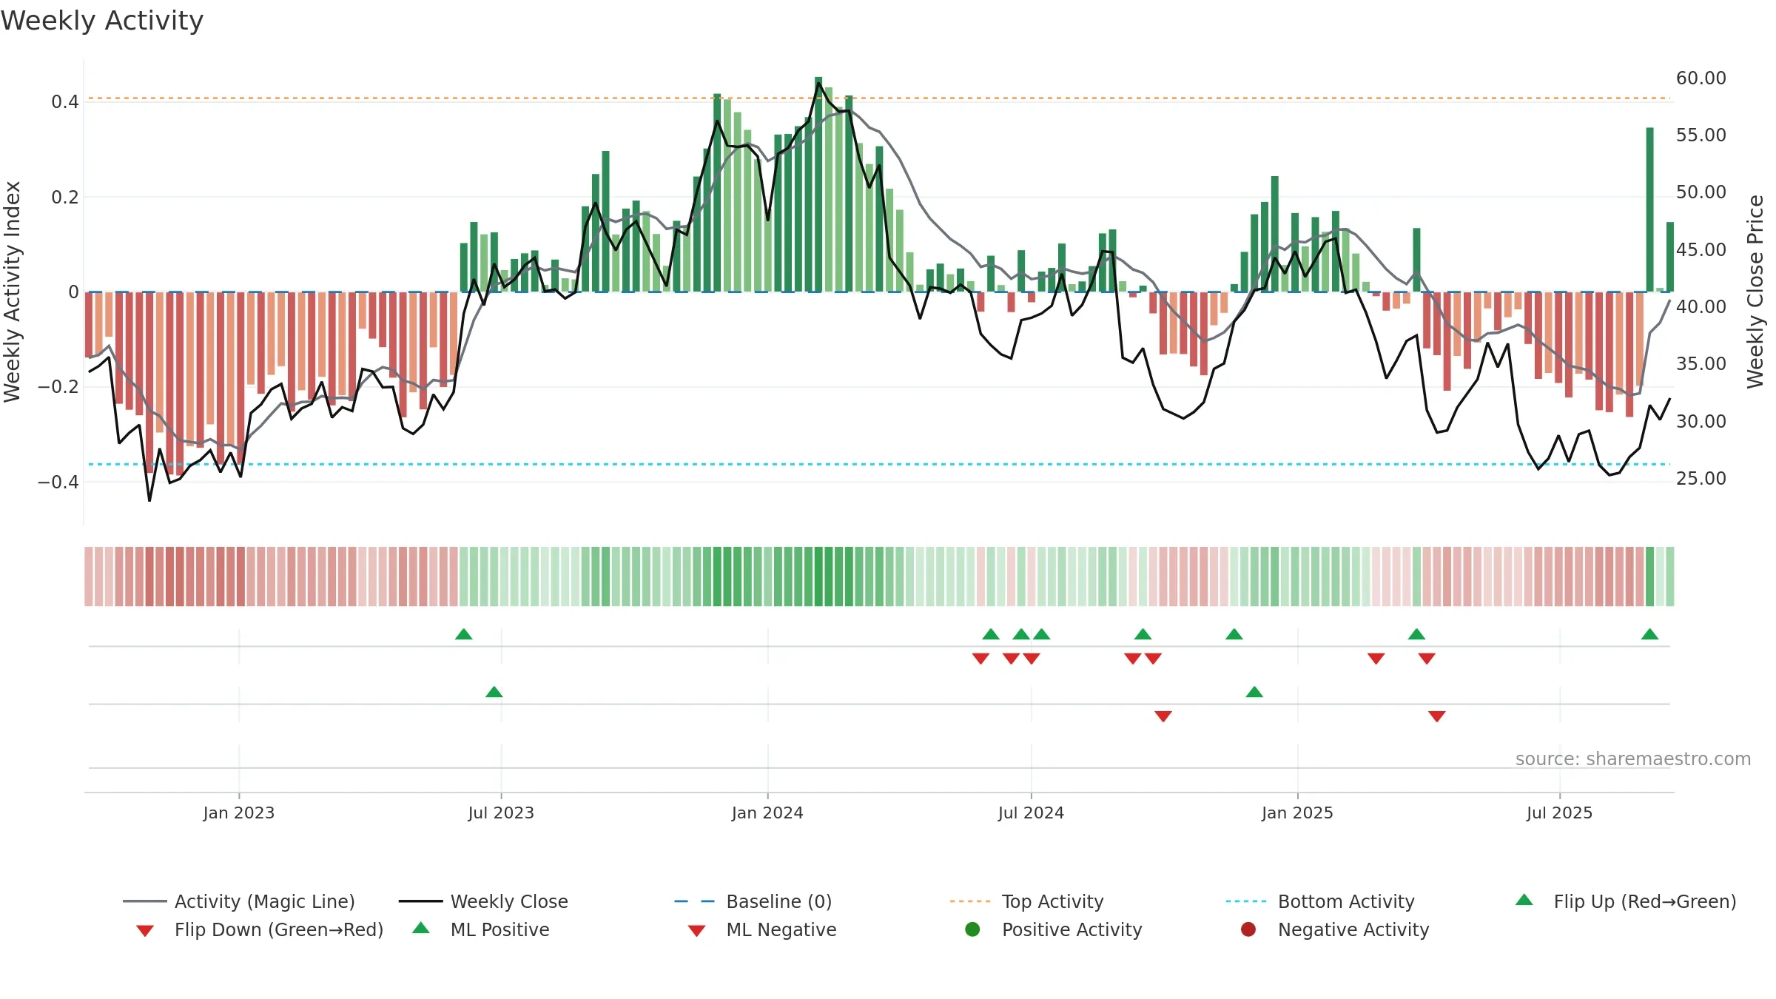1776x999 pixels.
Task: Toggle the ML Positive legend label
Action: [500, 929]
